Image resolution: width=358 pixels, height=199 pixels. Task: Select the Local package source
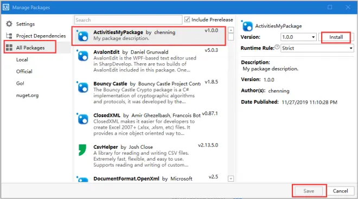22,59
